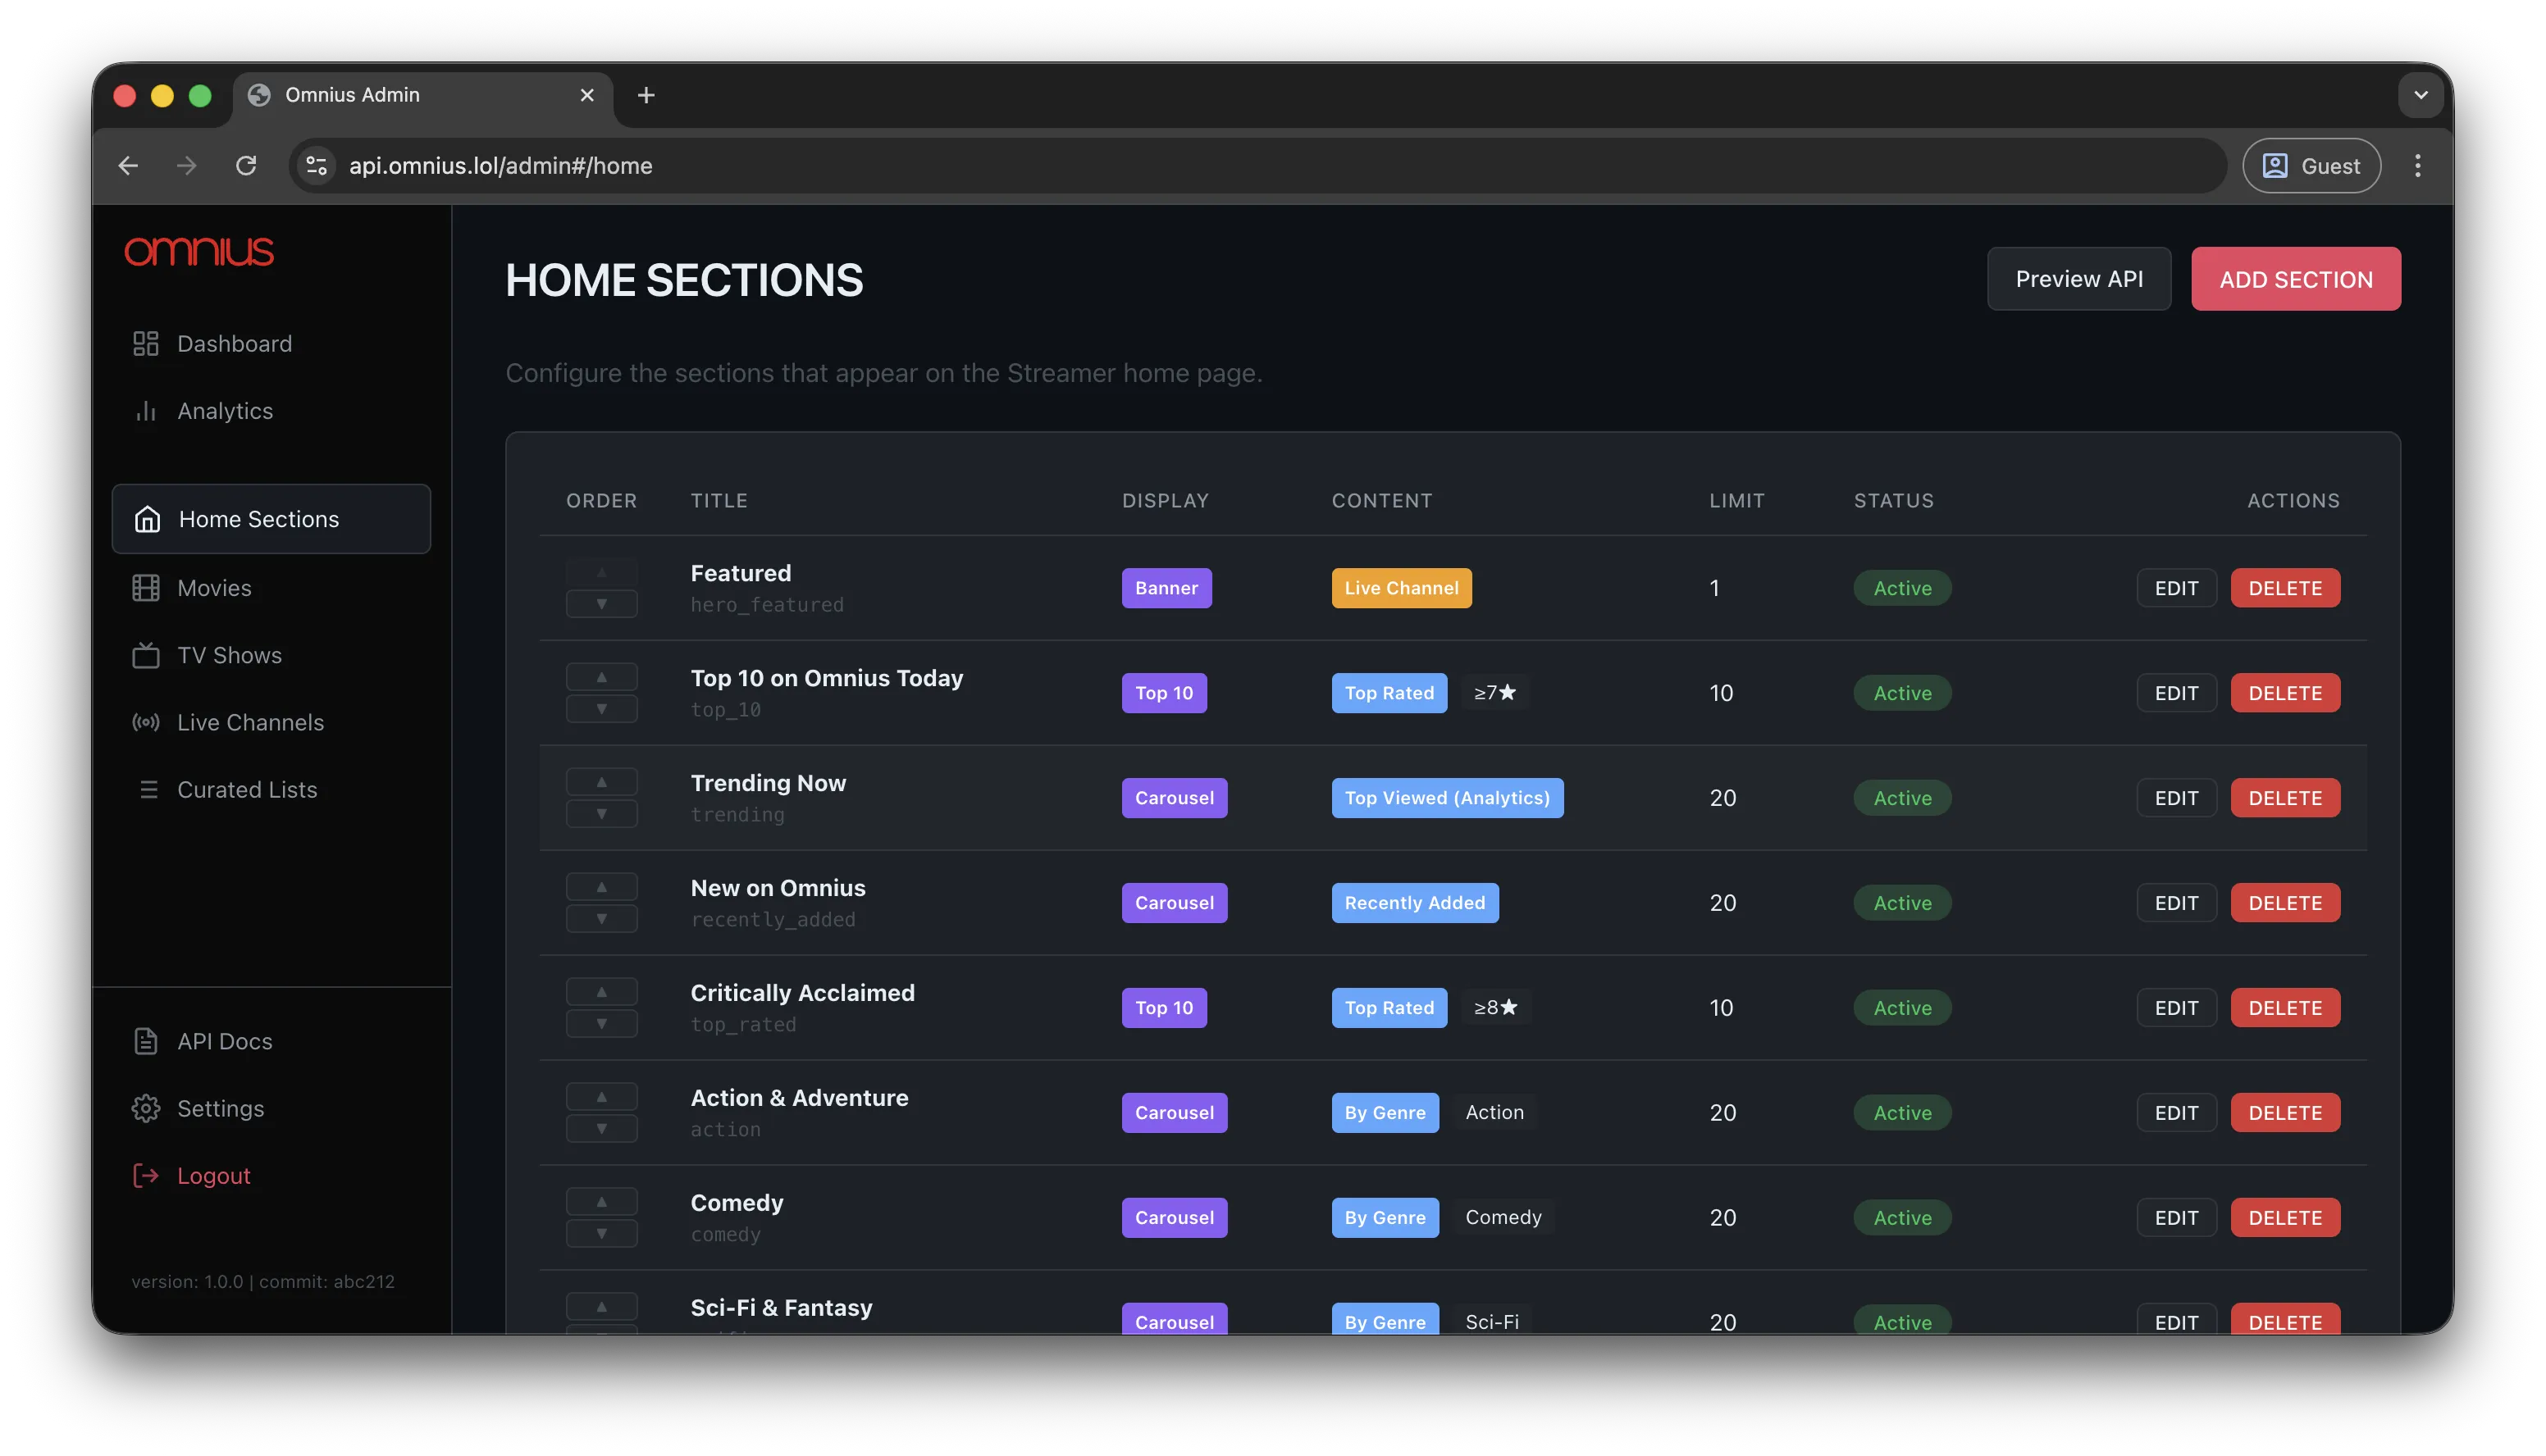Expand the window chevron at top right

point(2421,95)
